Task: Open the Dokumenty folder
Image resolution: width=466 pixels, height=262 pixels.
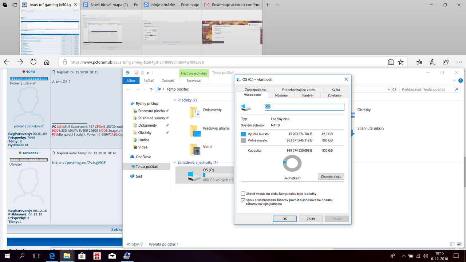Action: click(x=206, y=112)
